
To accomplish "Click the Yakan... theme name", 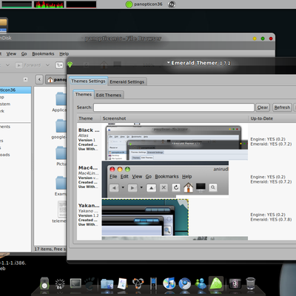I will coord(89,206).
